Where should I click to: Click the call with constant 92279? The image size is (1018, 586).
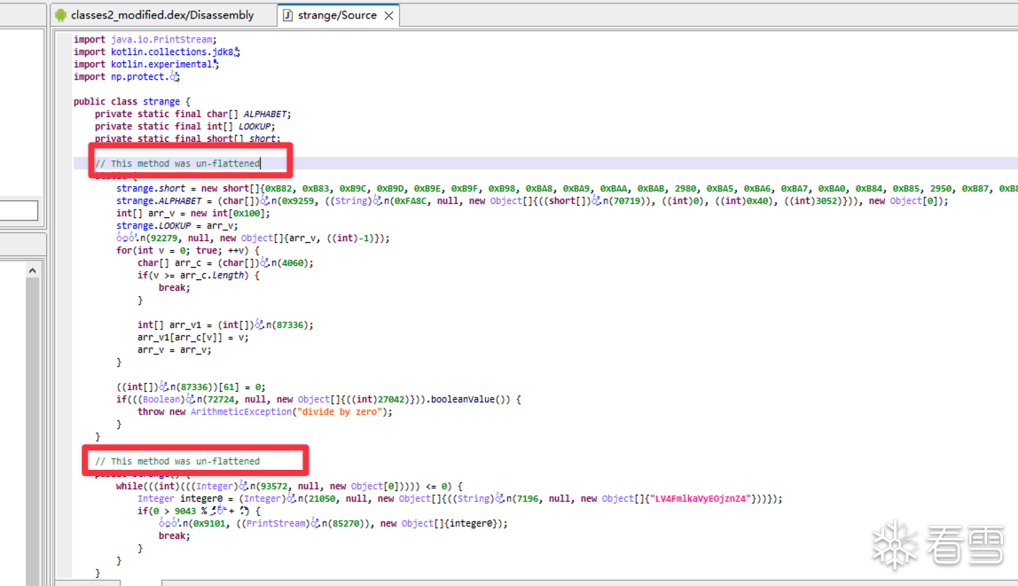tap(254, 238)
